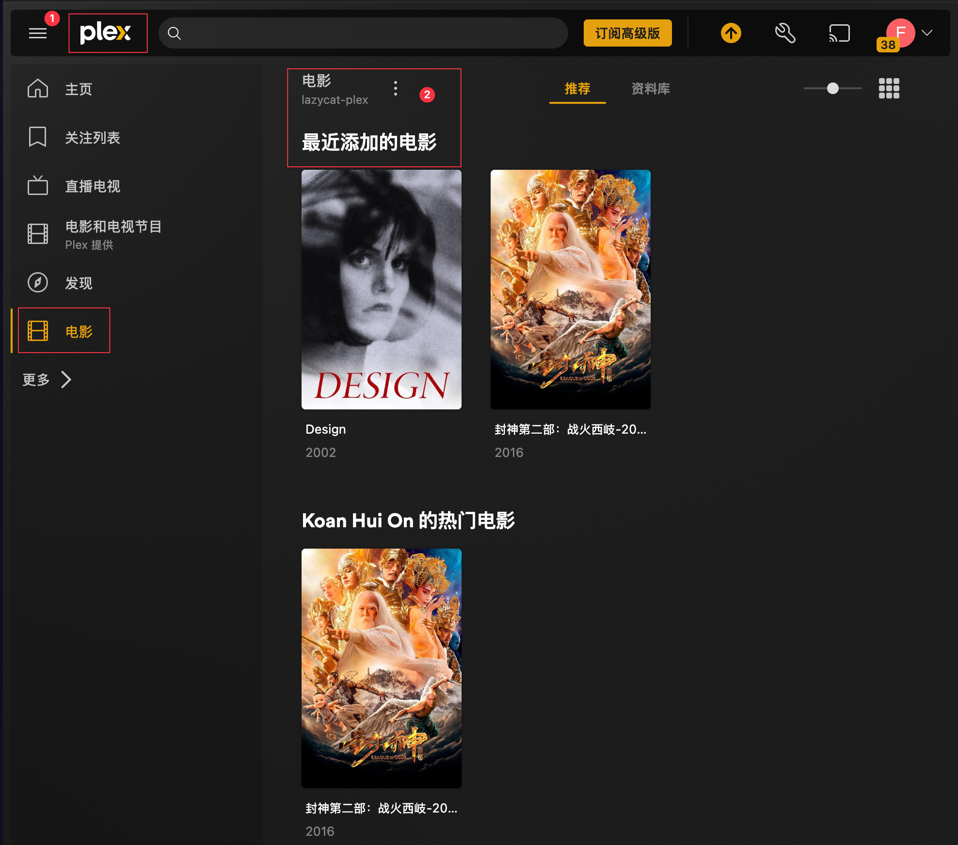Screen dimensions: 958x845
Task: Click the Design title text
Action: (326, 429)
